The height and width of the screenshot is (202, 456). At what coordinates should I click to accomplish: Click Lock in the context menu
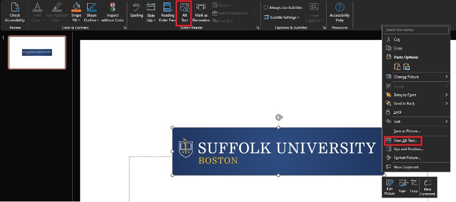coord(417,112)
